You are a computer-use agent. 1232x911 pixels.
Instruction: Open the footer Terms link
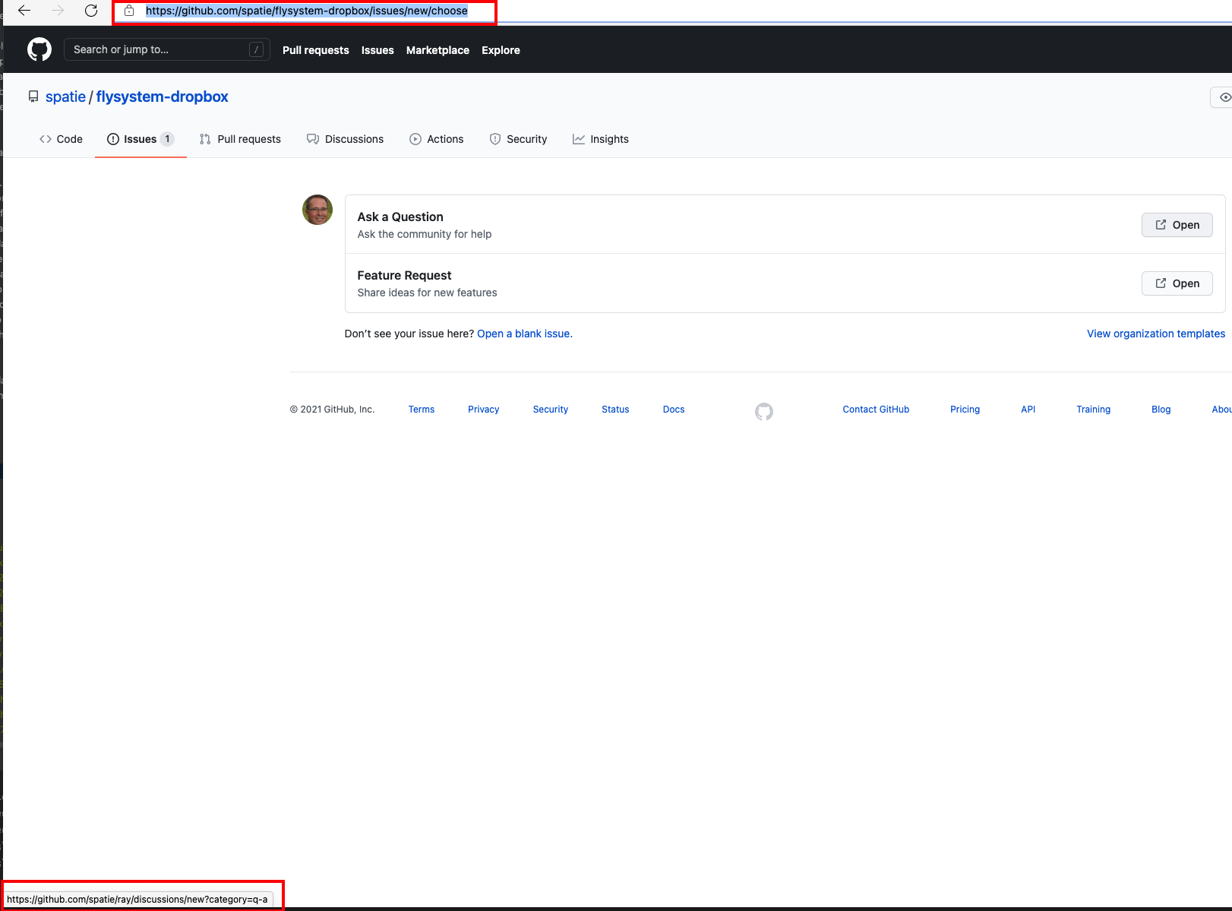coord(422,410)
